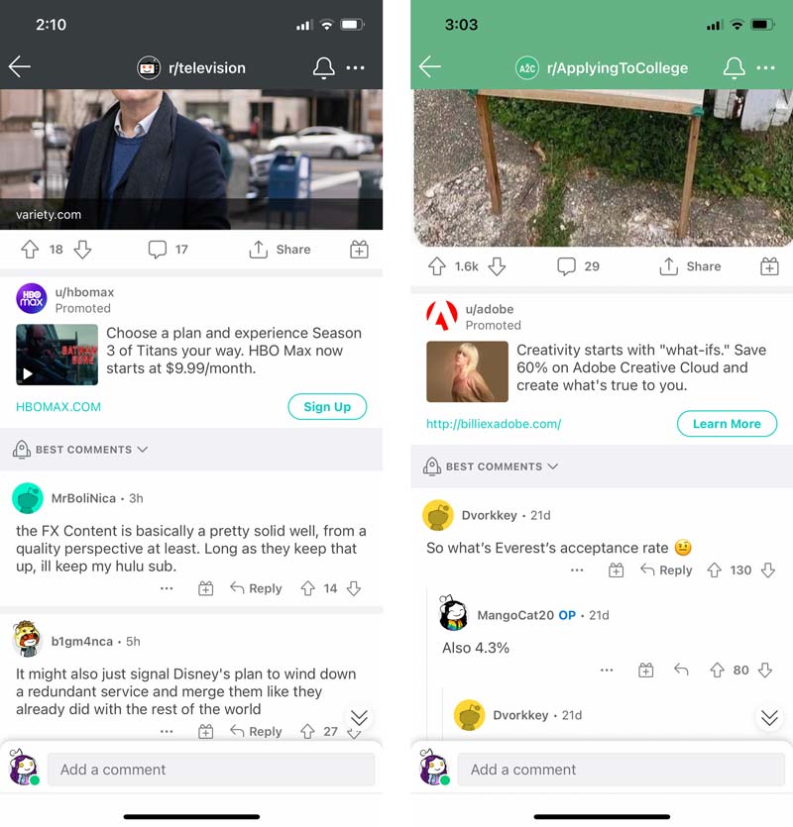Downvote the r/ApplyingToCollege post with 1.6k votes

(497, 266)
